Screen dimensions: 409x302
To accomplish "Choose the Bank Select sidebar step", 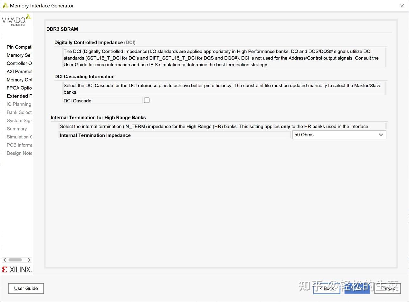I will [x=19, y=112].
